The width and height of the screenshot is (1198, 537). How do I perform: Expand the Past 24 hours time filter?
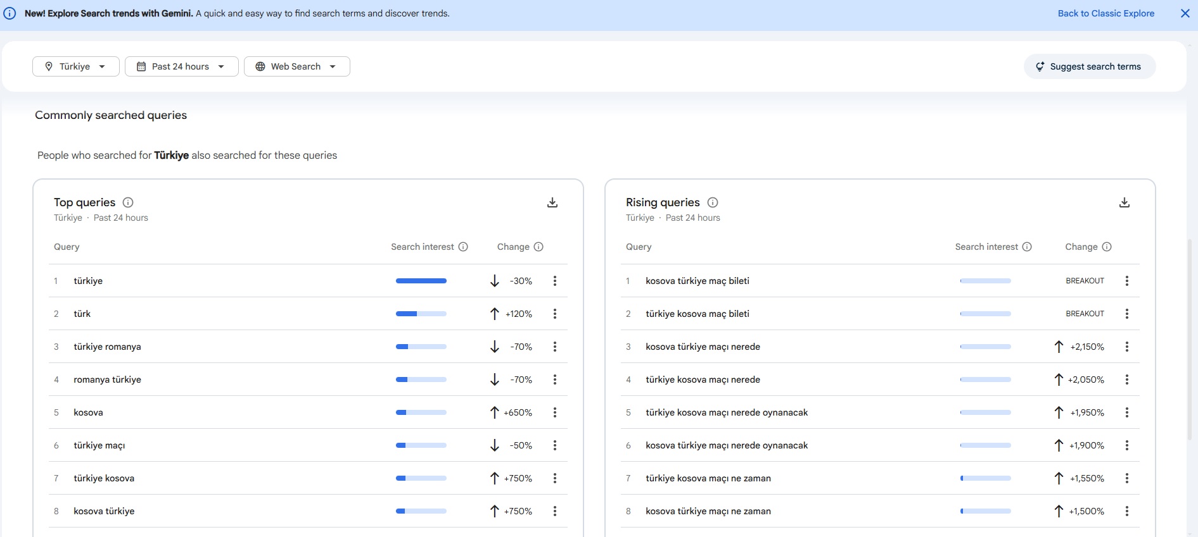coord(181,66)
